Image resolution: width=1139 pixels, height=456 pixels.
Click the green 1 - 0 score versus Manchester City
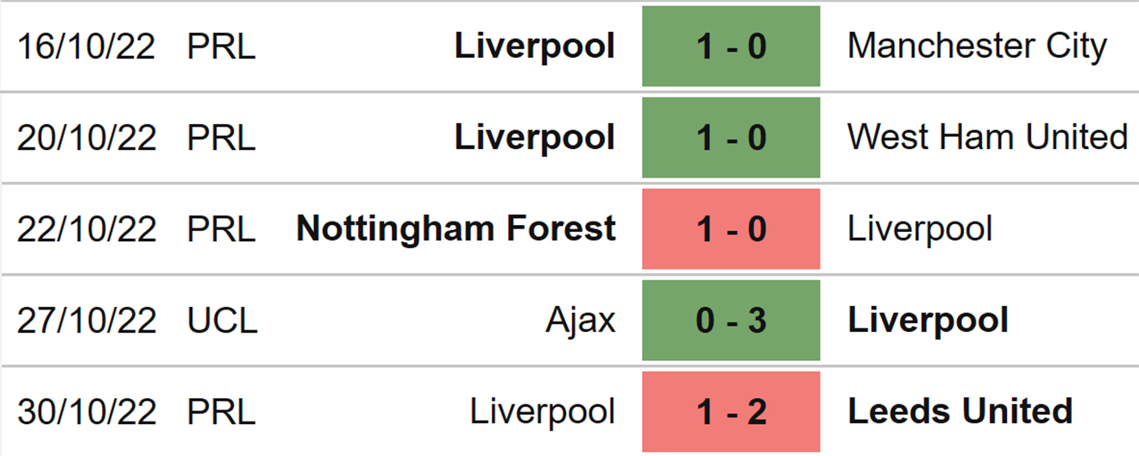point(731,46)
